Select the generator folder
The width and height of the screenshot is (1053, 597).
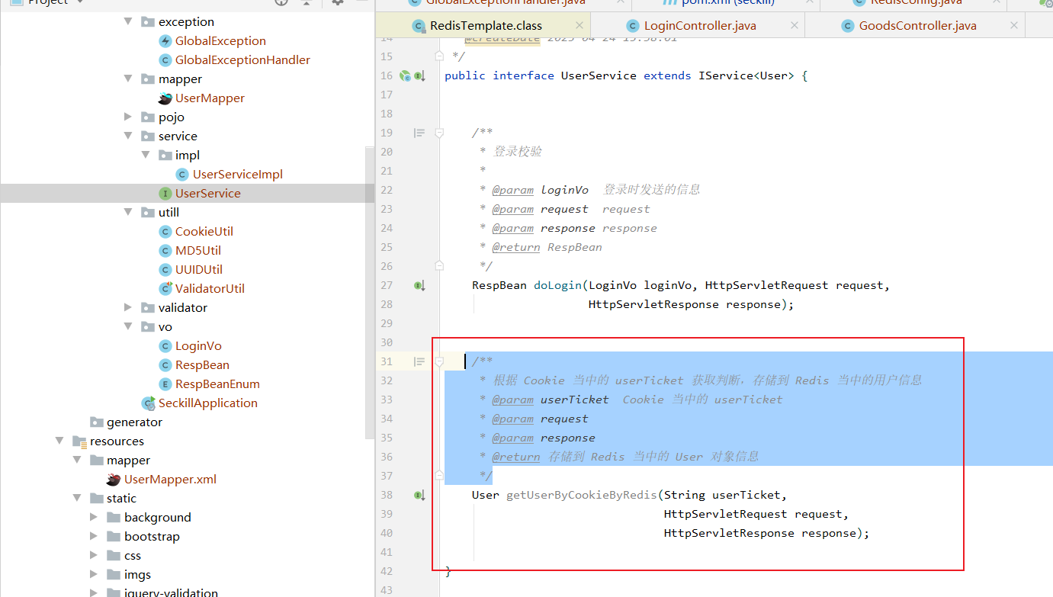tap(134, 422)
